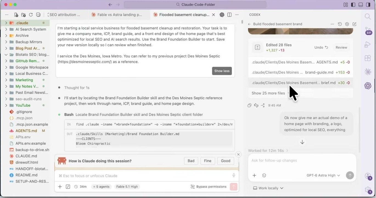The image size is (376, 198).
Task: Toggle the secondary side bar
Action: click(x=368, y=5)
